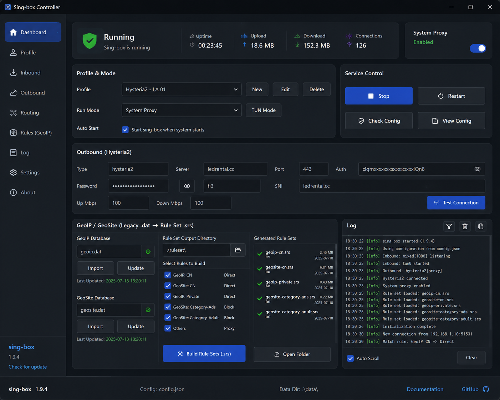Delete log entries with the trash icon
Viewport: 500px width, 400px height.
click(465, 226)
